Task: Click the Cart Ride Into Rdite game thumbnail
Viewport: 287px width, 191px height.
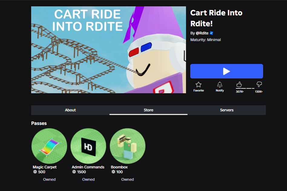Action: tap(109, 50)
